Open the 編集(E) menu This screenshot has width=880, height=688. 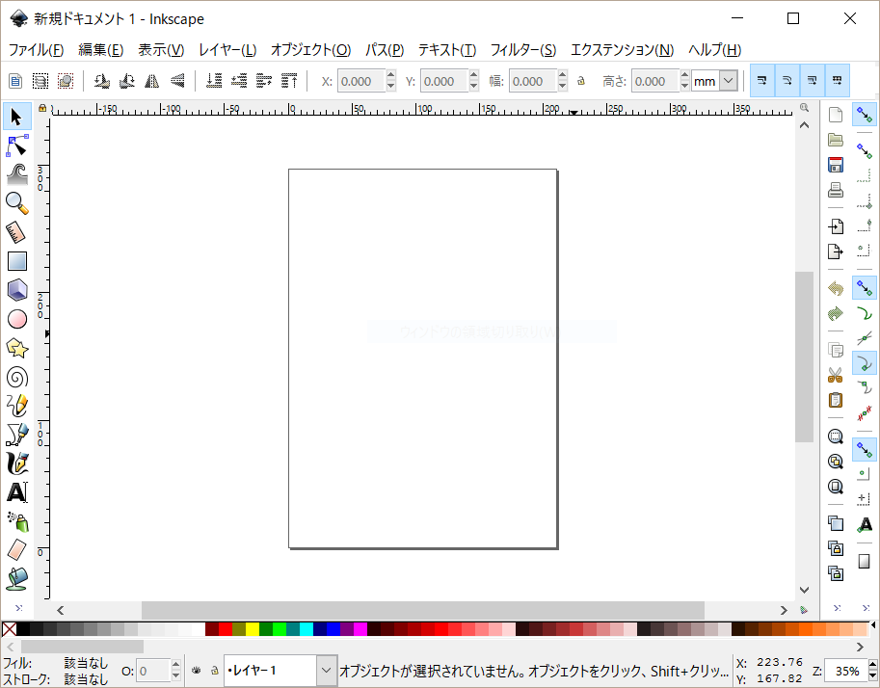pos(101,50)
